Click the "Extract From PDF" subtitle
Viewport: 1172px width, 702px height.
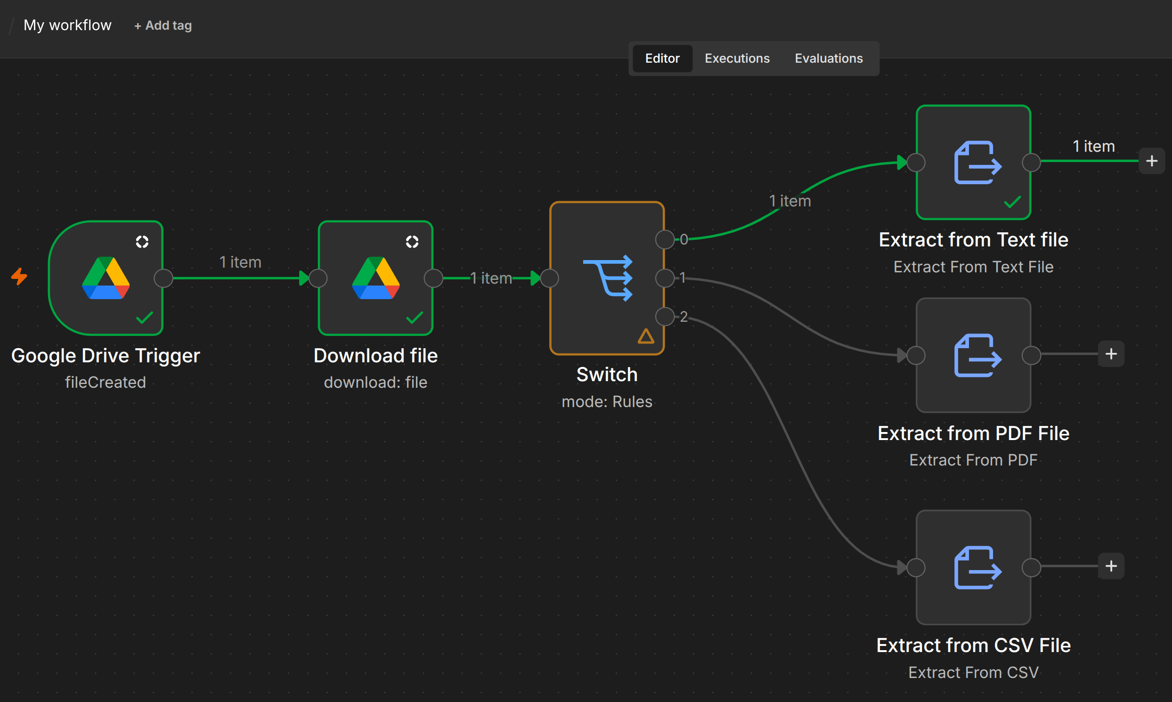pos(973,460)
